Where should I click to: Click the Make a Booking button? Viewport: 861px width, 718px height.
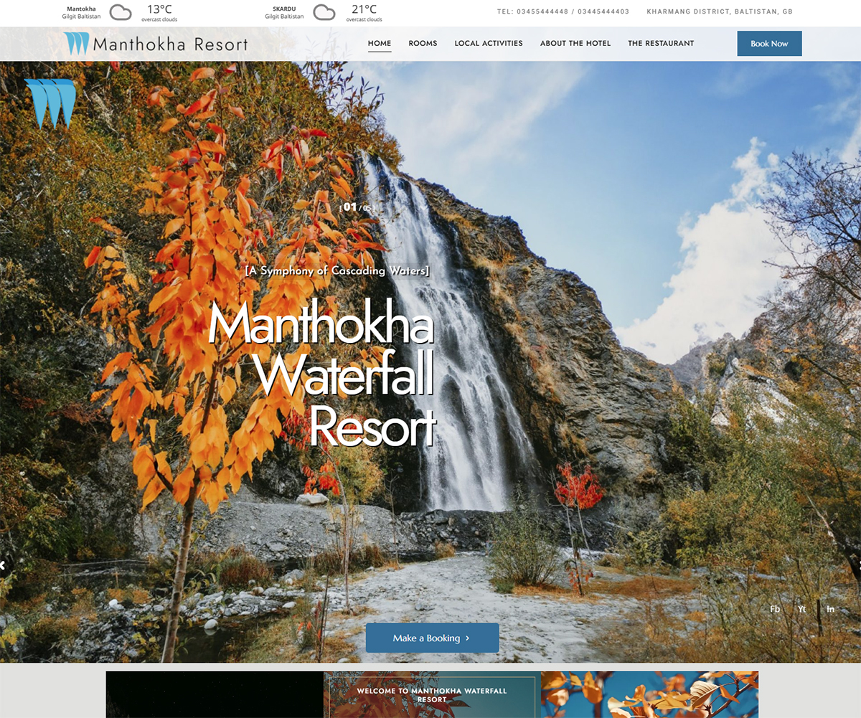pos(432,638)
